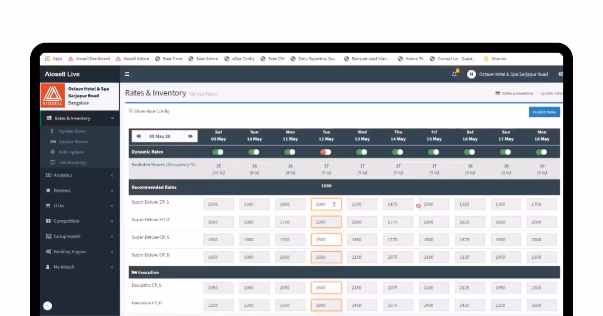The image size is (603, 316).
Task: Click the dollar icon beside Update Rates
Action: (x=52, y=131)
